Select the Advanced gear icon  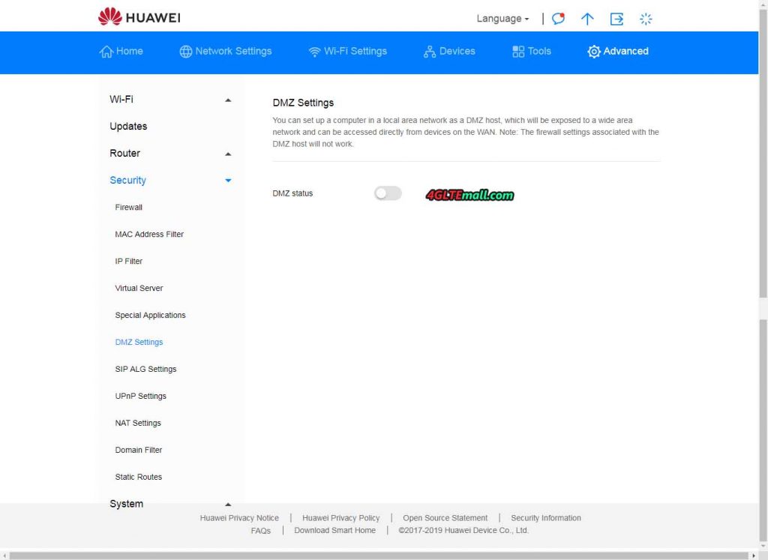pos(593,51)
